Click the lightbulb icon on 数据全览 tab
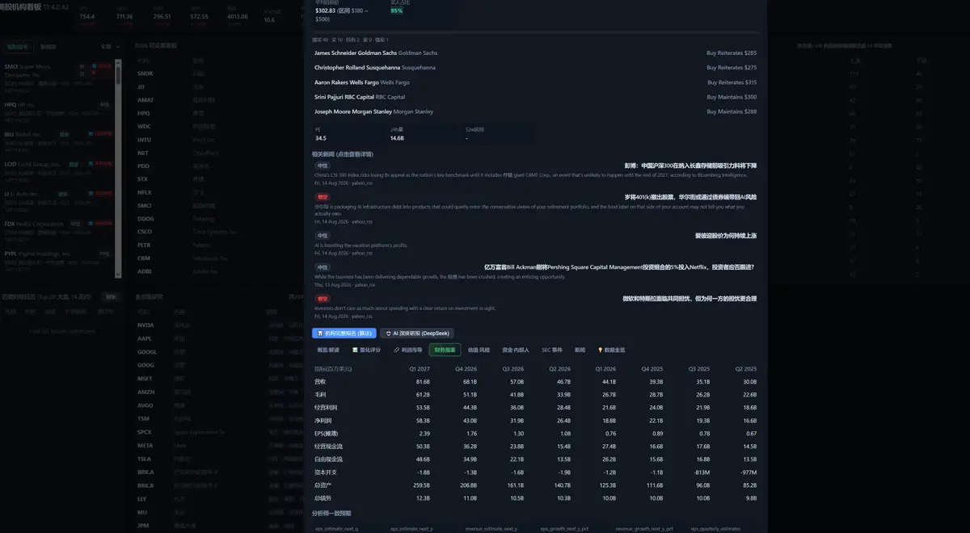 click(600, 350)
